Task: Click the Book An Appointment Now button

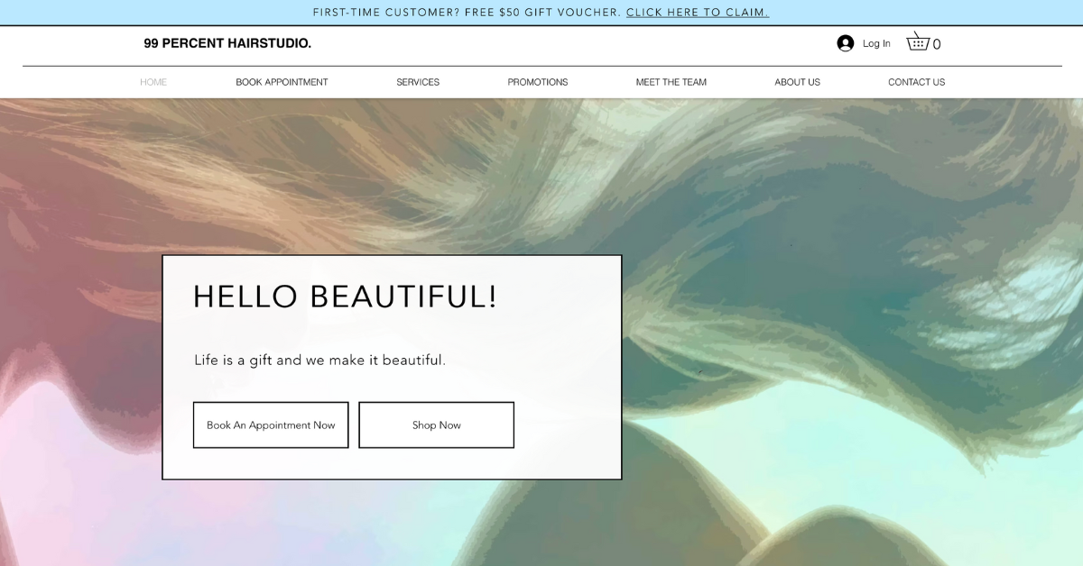Action: pyautogui.click(x=271, y=425)
